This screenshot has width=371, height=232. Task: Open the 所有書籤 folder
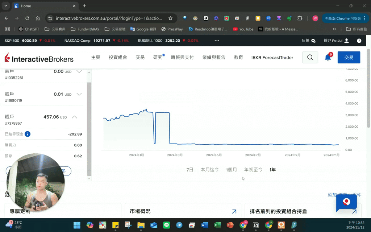click(357, 29)
